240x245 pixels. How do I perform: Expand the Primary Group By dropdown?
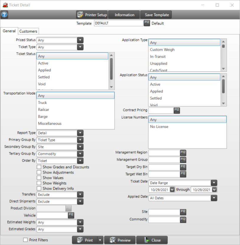tap(80, 140)
